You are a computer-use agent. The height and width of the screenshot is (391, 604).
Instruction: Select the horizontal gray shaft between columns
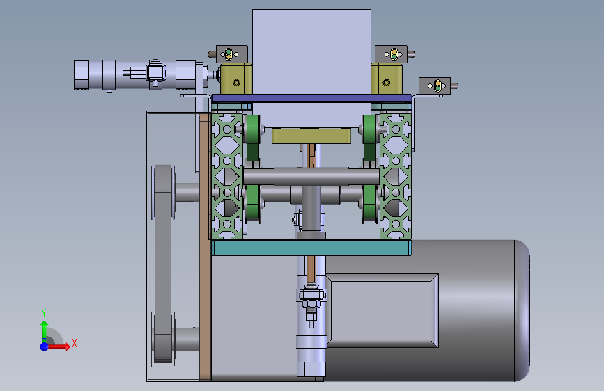(311, 177)
